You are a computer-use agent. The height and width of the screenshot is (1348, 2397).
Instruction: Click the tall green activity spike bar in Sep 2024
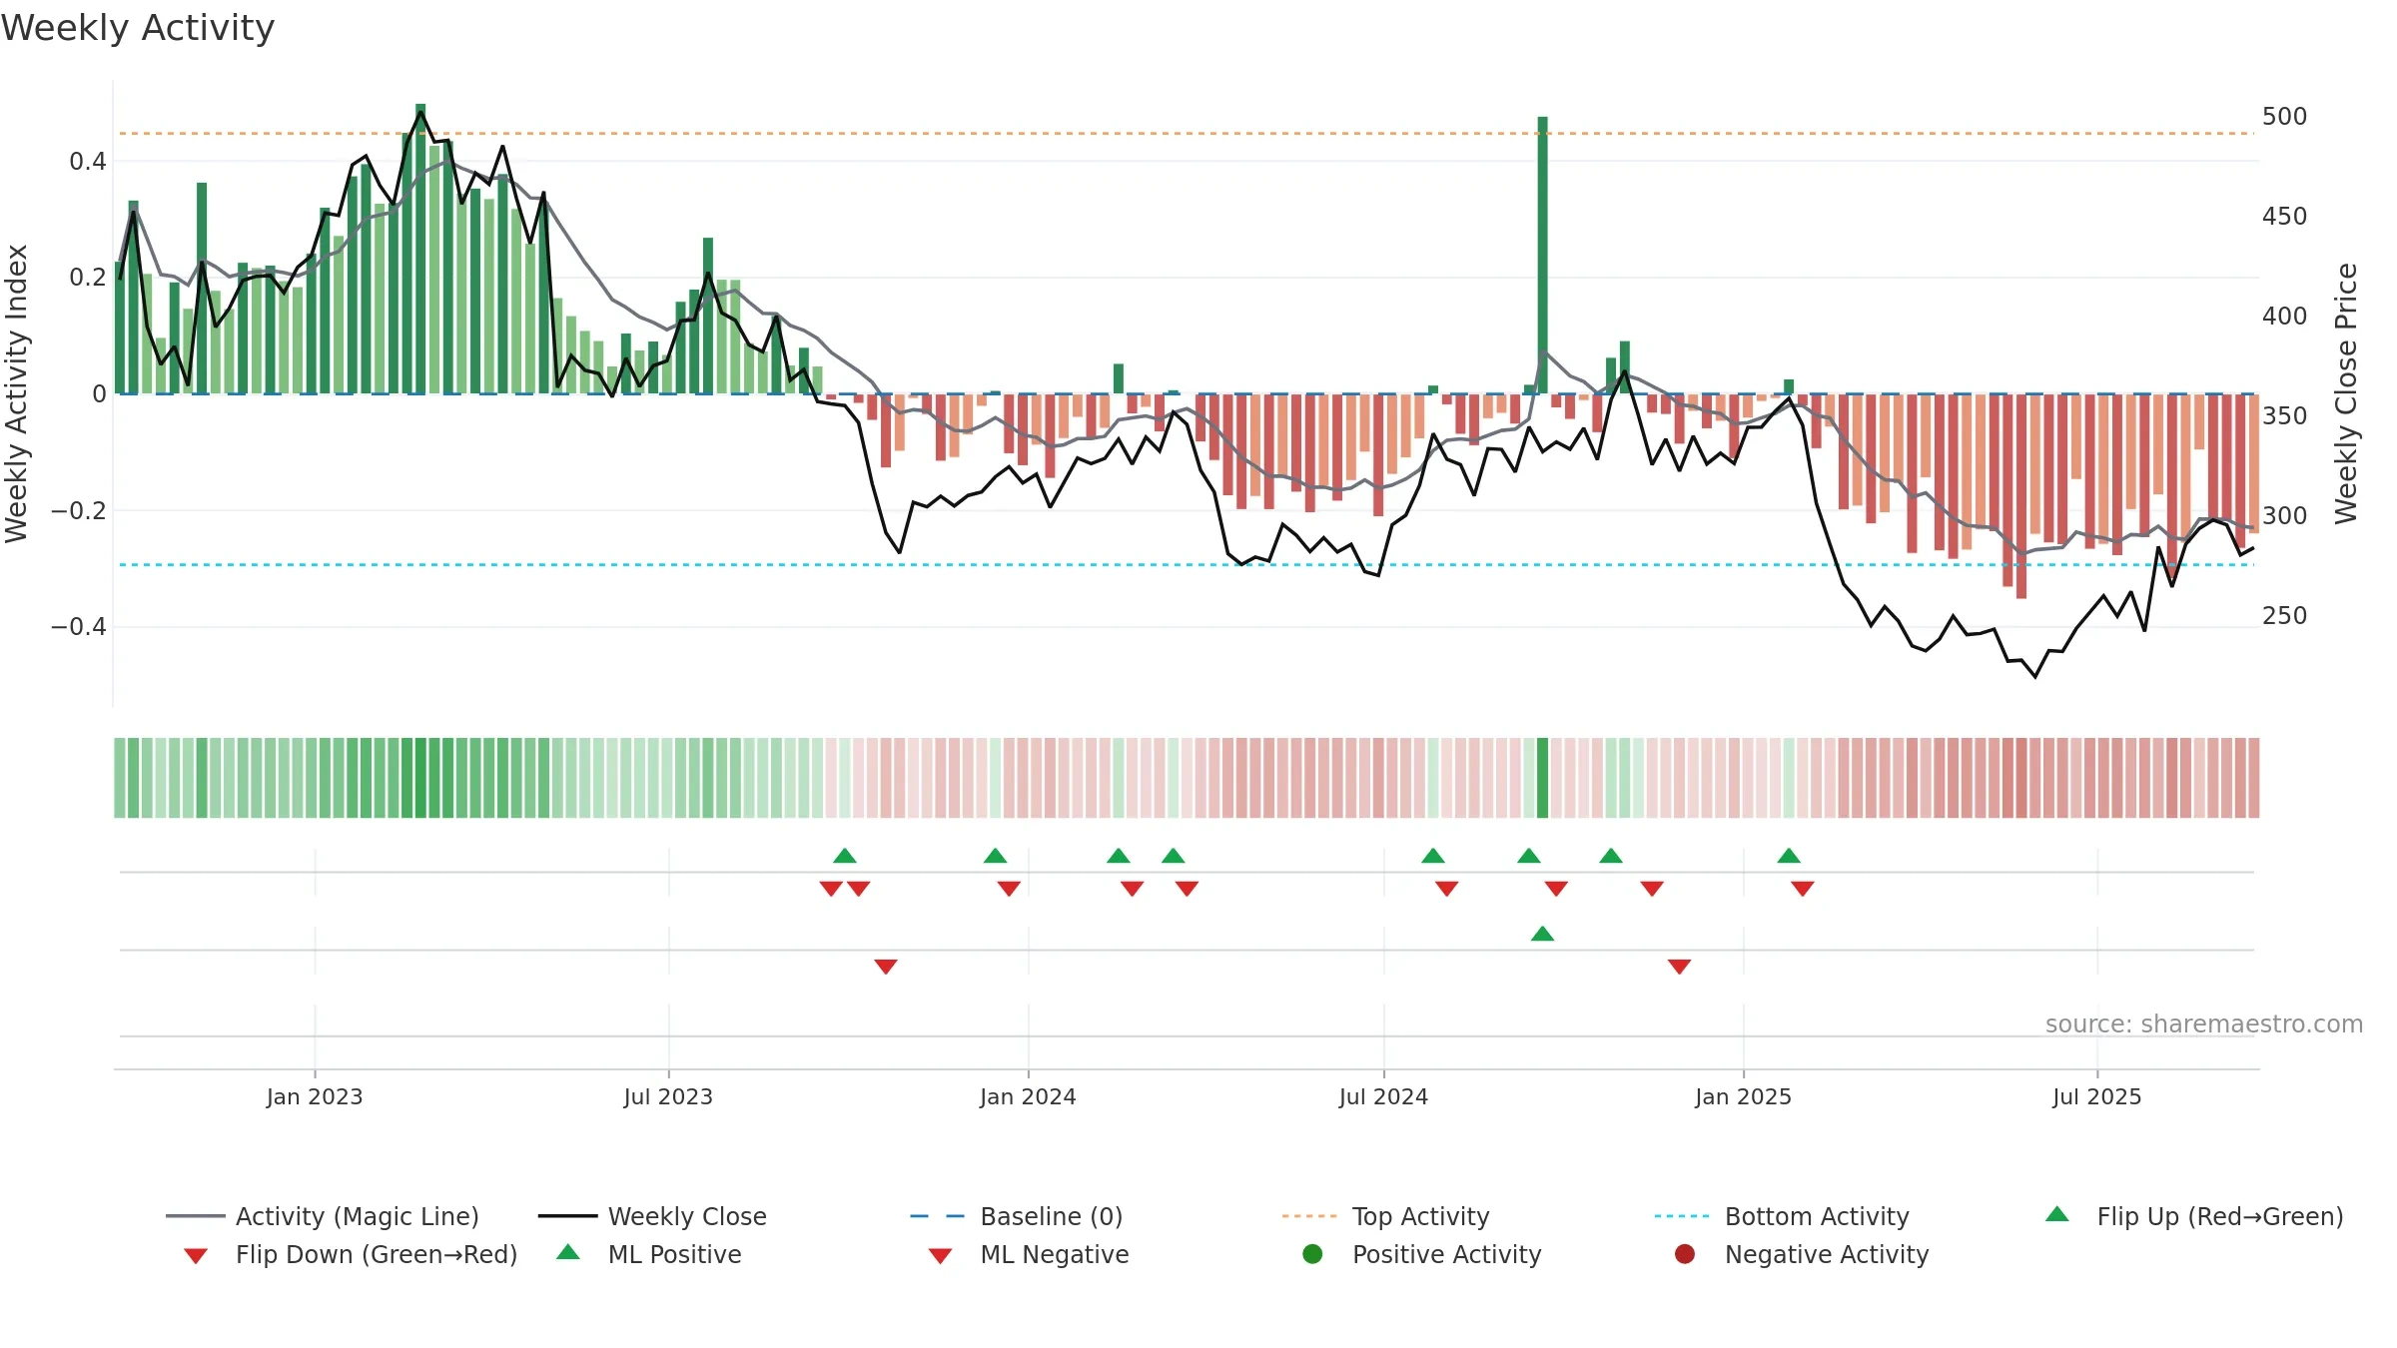[1543, 255]
